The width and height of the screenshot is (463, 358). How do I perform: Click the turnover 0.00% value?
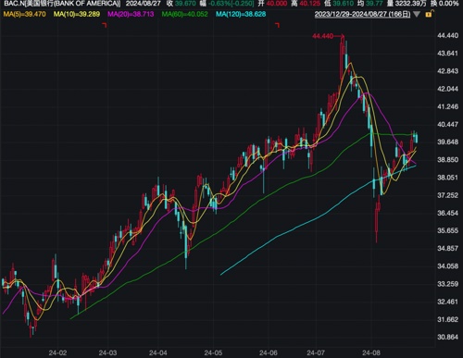448,4
